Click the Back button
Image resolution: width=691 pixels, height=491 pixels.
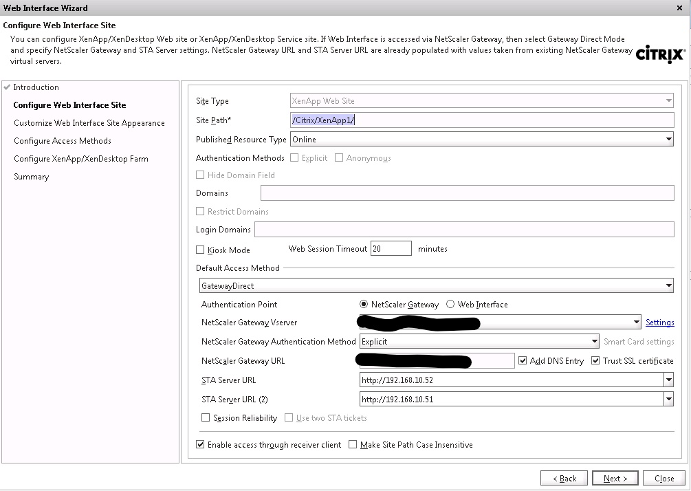[564, 479]
